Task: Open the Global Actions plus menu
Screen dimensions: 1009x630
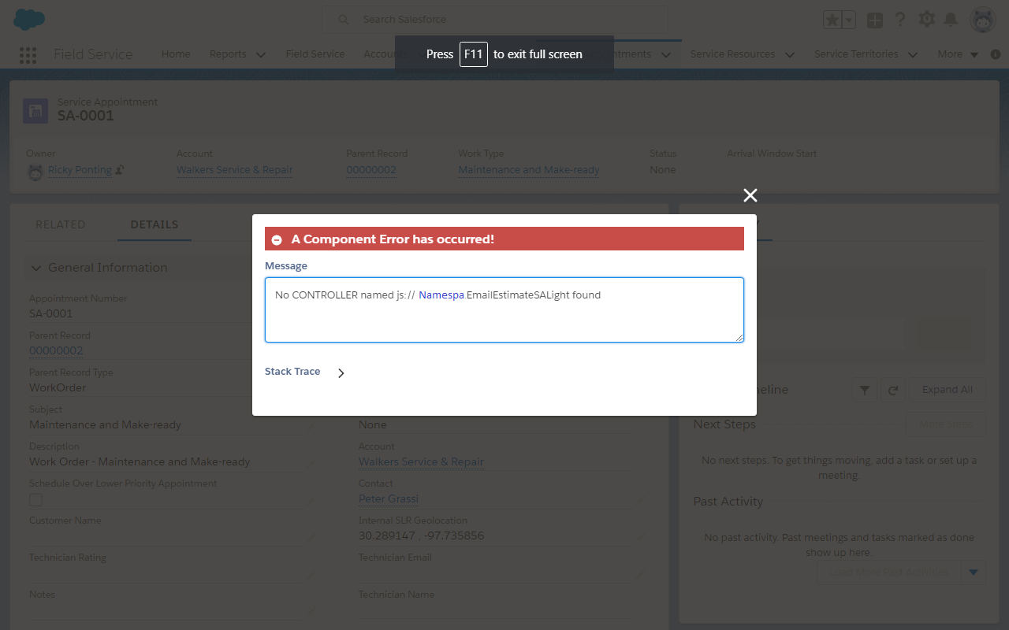Action: tap(875, 20)
